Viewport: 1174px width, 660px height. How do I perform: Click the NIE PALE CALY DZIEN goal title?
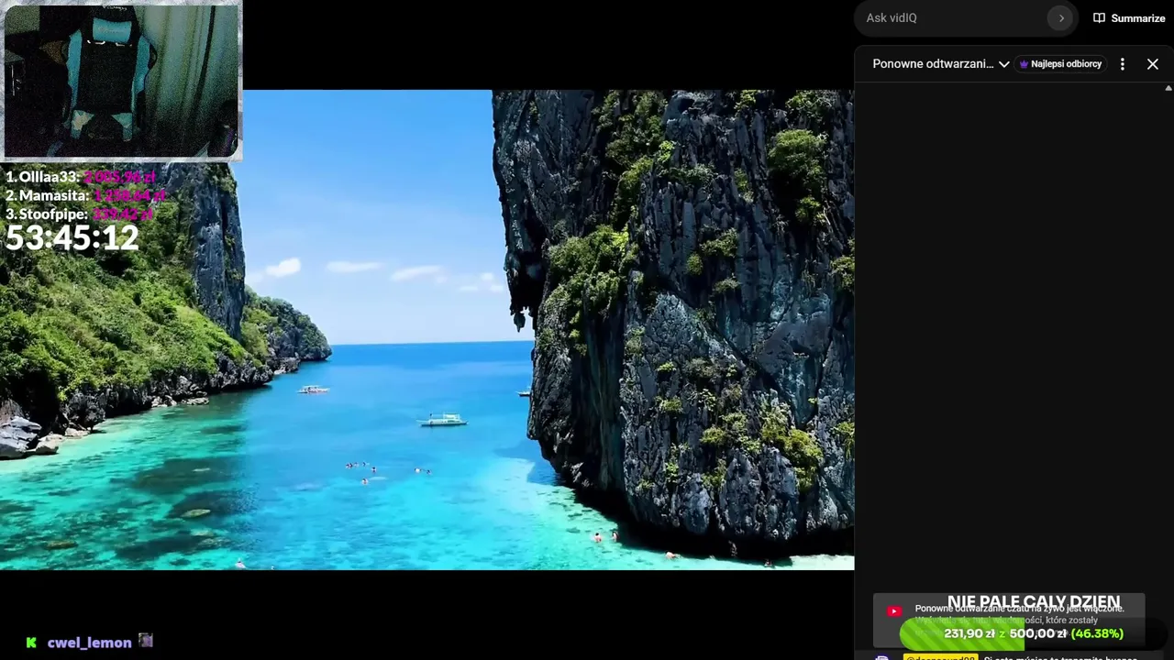click(1034, 602)
